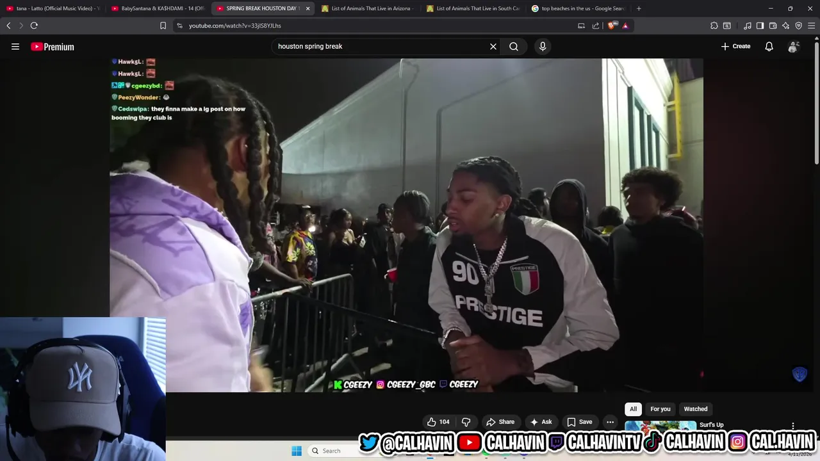Viewport: 820px width, 461px height.
Task: Open the tab search window icon in toolbar
Action: pyautogui.click(x=727, y=26)
